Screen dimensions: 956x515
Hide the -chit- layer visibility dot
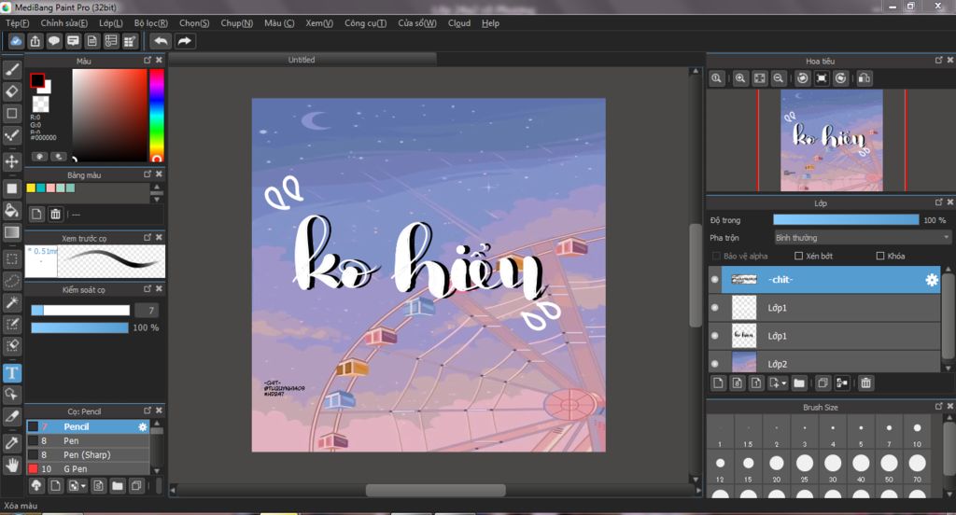[x=714, y=280]
